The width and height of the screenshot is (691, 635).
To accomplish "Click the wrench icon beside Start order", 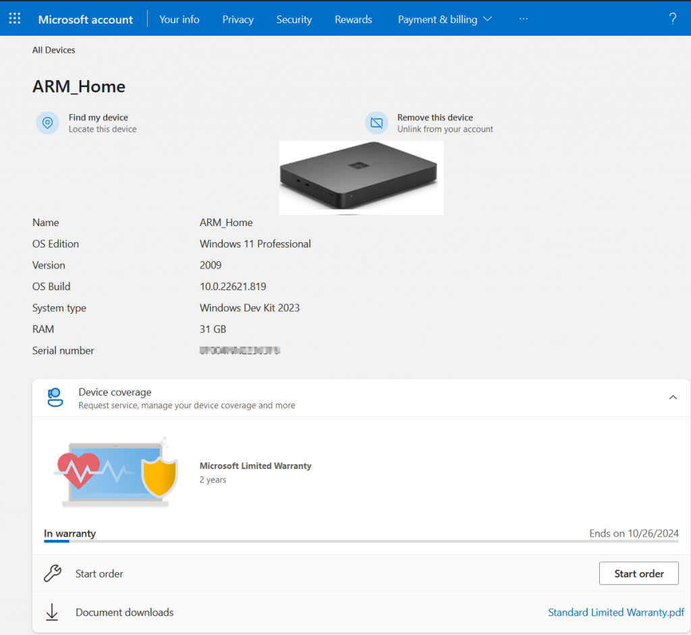I will 52,574.
